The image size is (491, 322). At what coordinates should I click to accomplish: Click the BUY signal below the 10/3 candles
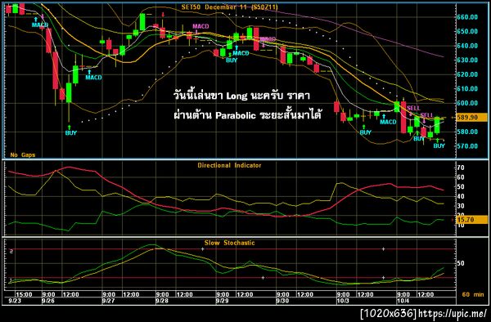pyautogui.click(x=365, y=132)
